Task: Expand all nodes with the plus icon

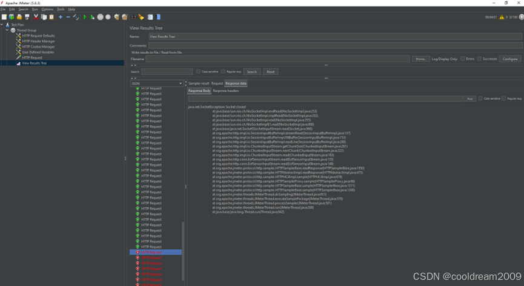Action: coord(61,17)
